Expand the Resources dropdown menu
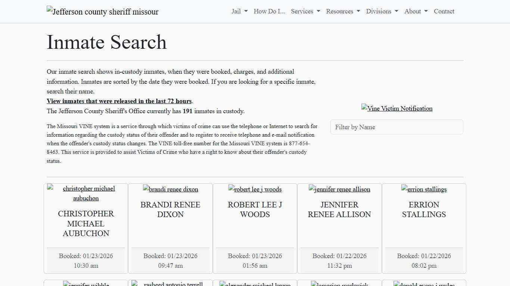 click(342, 11)
